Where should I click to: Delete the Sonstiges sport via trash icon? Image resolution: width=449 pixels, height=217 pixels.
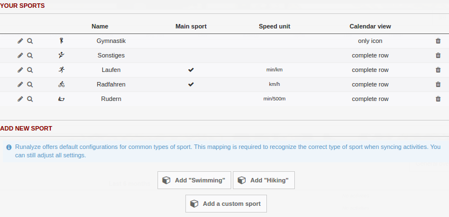[438, 55]
